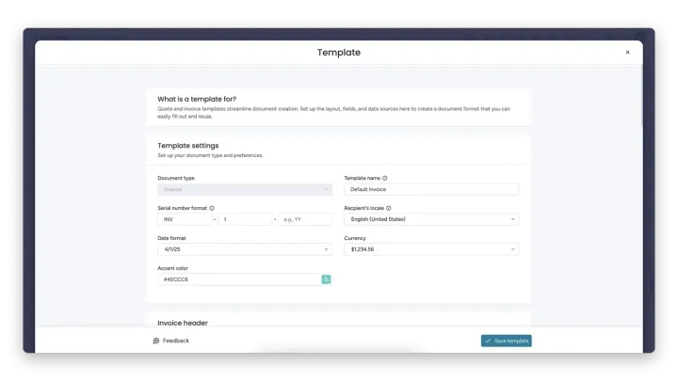Viewport: 678px width, 381px height.
Task: Edit the serial suffix field e.g. YY
Action: (305, 219)
